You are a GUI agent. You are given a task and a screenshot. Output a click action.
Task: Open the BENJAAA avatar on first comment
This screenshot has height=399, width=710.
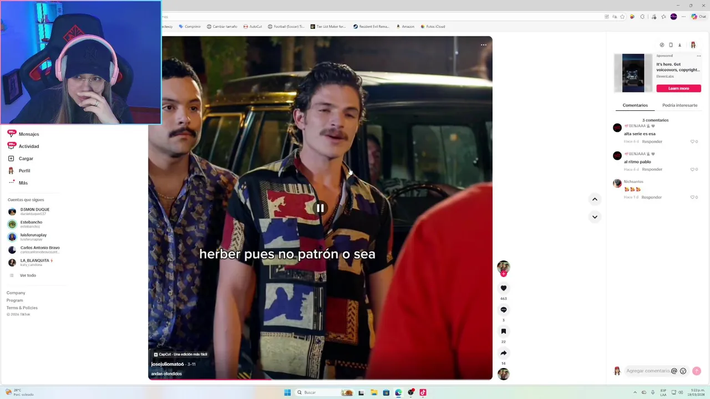(x=617, y=128)
